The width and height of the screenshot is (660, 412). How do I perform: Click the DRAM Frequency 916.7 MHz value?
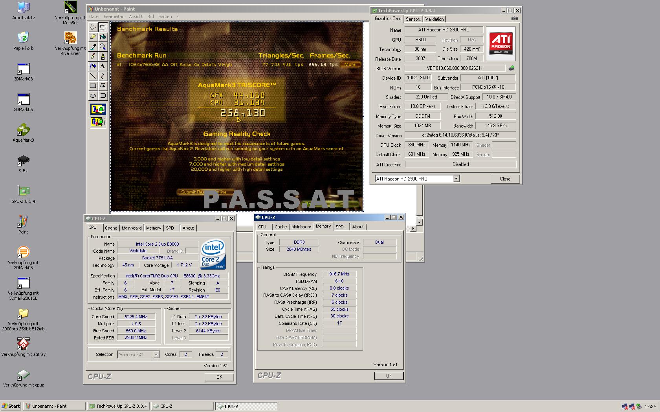[x=339, y=274]
